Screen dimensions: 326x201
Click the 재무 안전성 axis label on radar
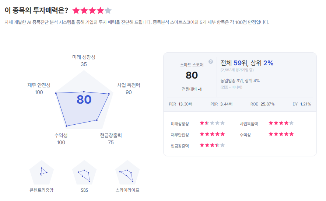(39, 85)
